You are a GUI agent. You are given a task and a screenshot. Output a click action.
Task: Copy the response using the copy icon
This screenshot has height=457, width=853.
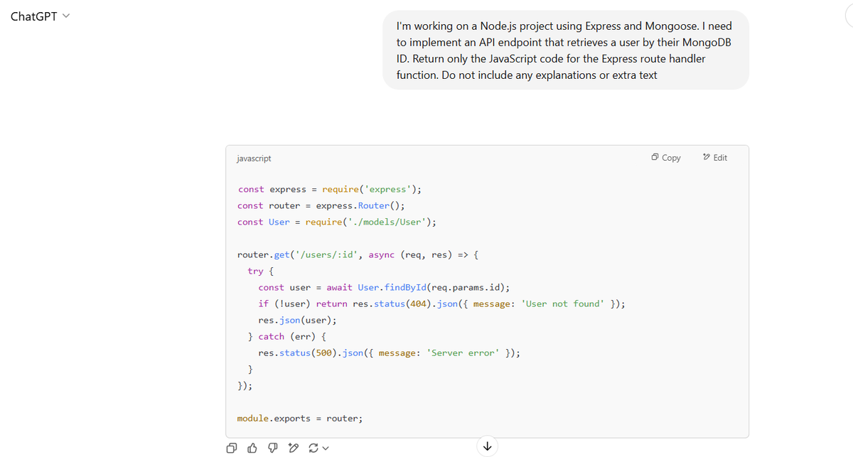point(231,448)
